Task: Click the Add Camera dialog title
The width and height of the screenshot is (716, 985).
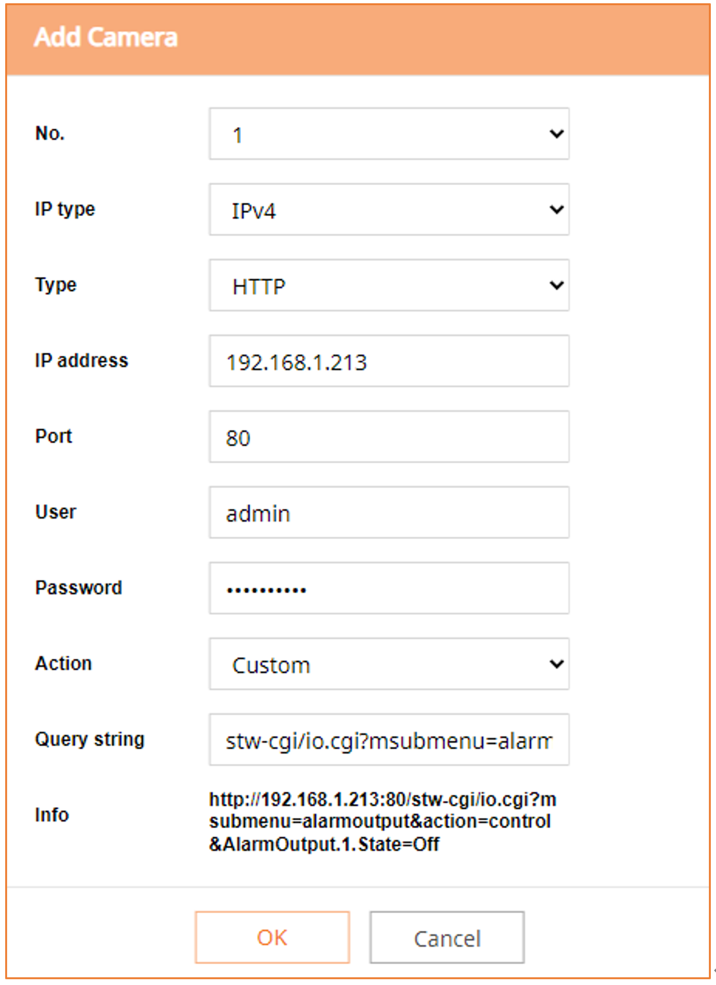Action: [106, 37]
